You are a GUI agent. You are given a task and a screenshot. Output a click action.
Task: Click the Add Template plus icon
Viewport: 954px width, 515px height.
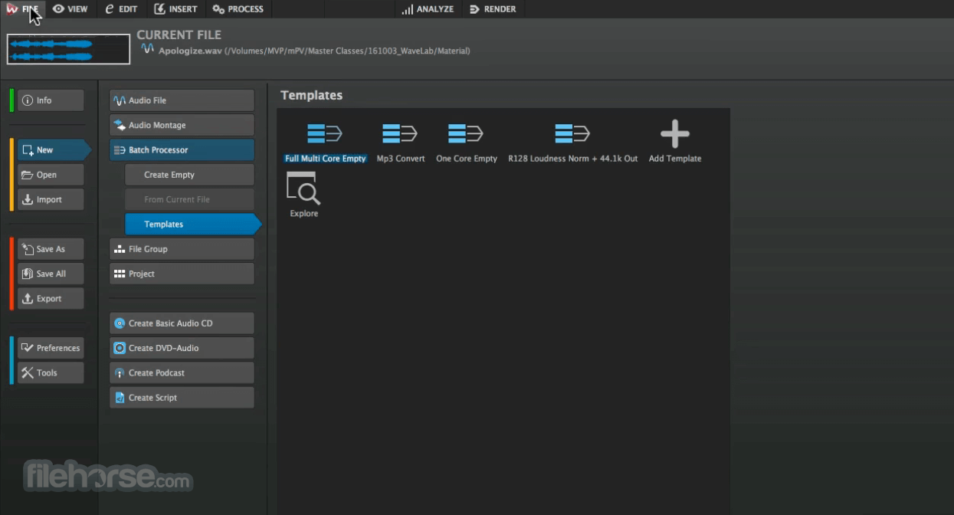[x=674, y=134]
